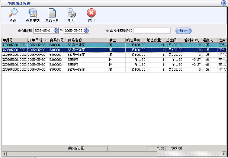The image size is (228, 158).
Task: Sort by 开单日期 column header
Action: pos(38,40)
